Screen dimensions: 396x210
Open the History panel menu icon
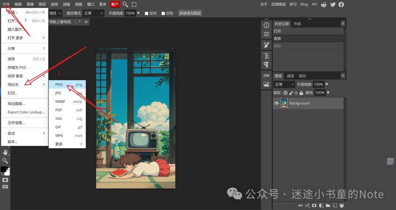click(343, 23)
